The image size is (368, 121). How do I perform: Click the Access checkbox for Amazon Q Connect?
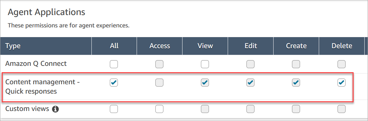(159, 64)
